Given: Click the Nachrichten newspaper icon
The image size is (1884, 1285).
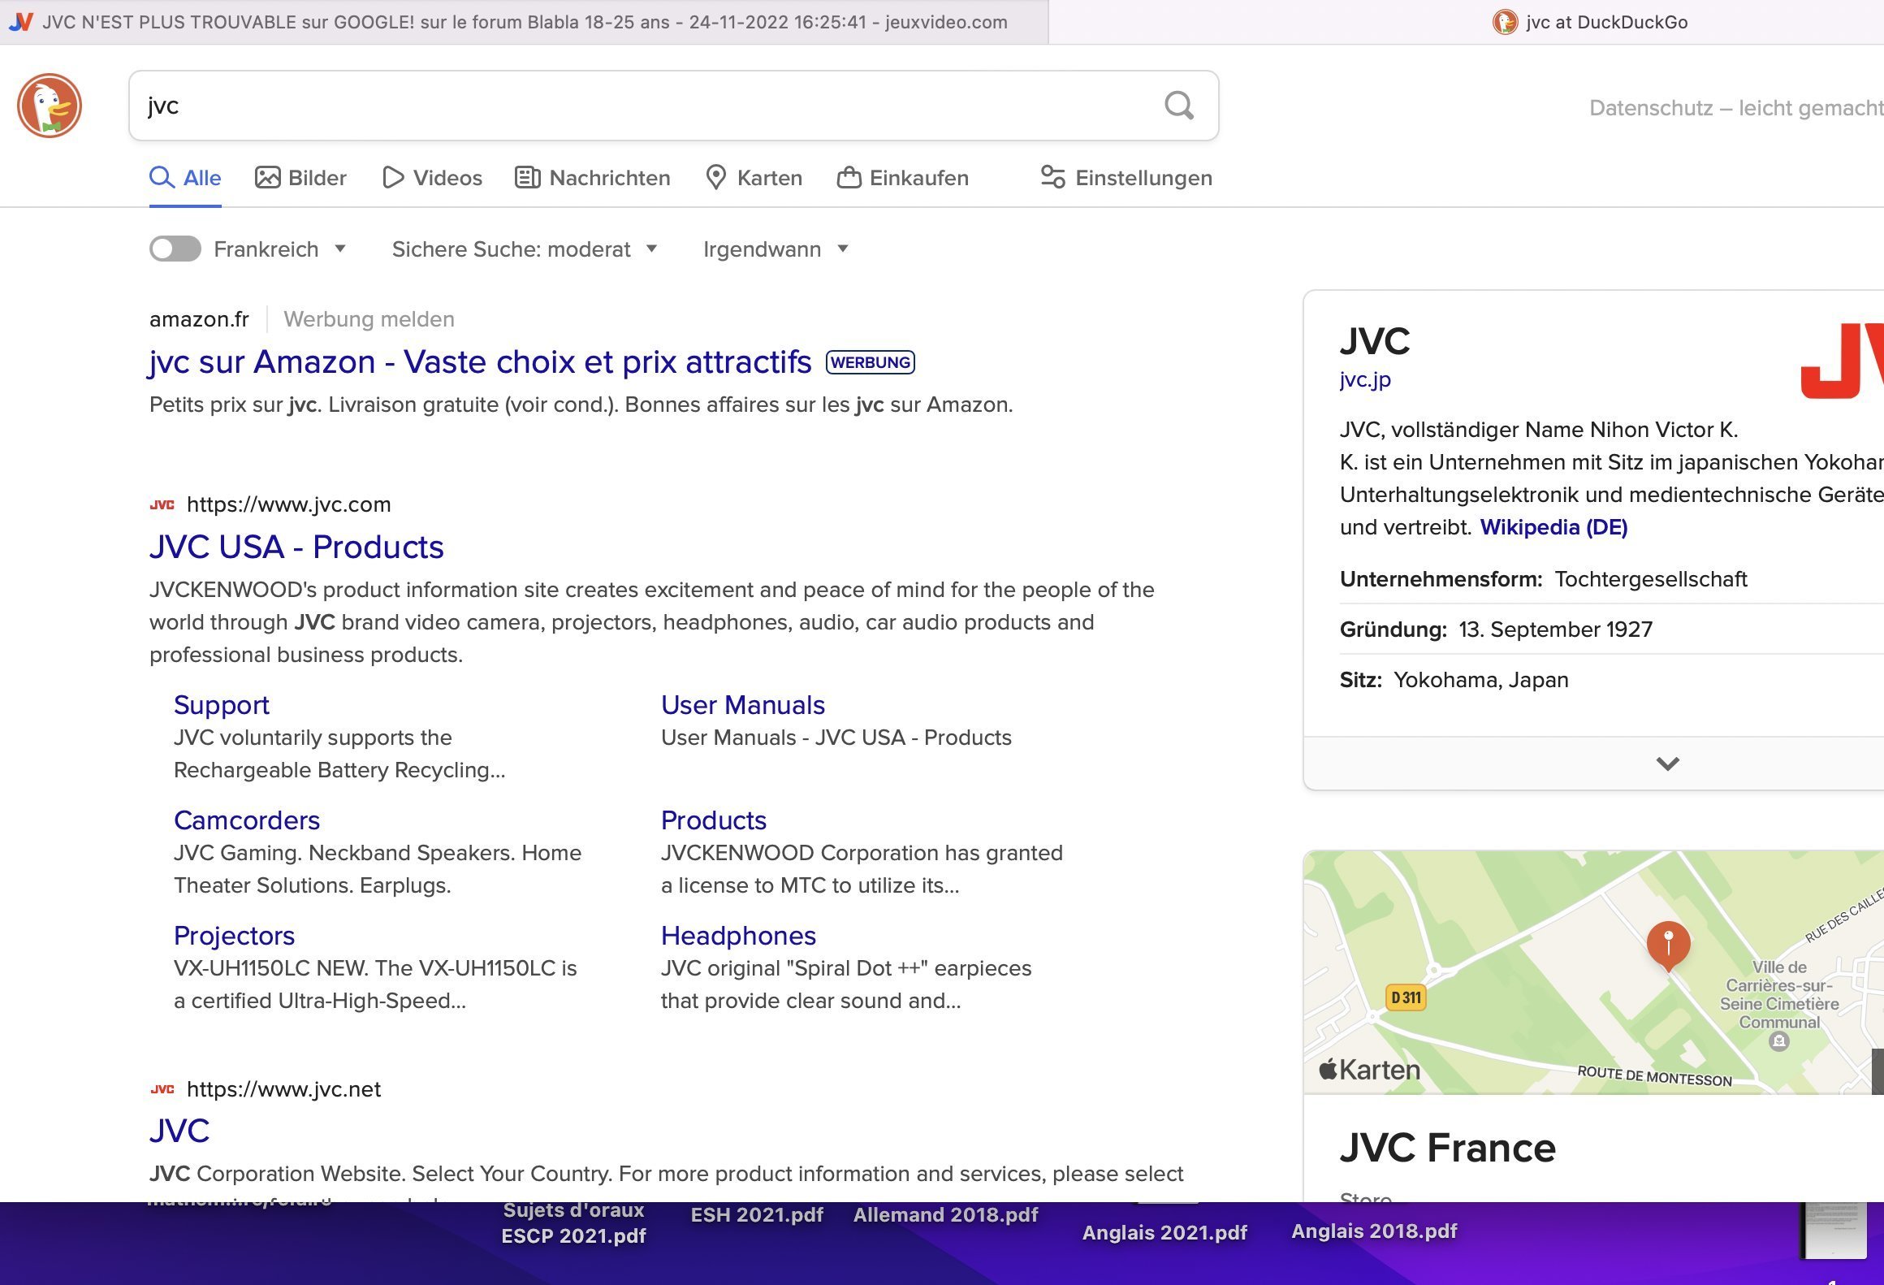Looking at the screenshot, I should point(528,177).
